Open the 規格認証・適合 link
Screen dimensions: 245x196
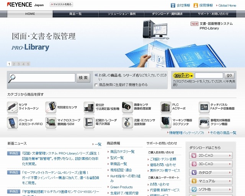pos(121,170)
